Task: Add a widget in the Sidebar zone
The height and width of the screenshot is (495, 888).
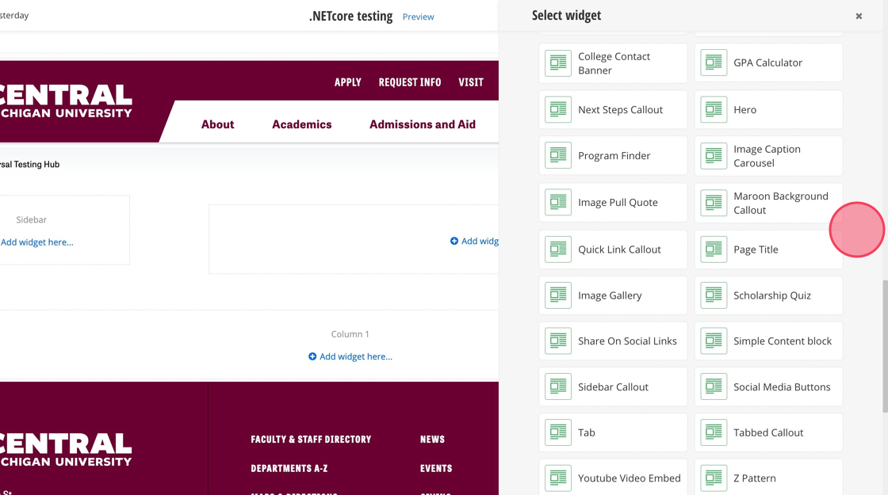Action: [36, 242]
